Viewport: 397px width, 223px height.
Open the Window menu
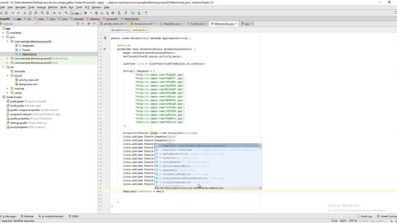click(x=96, y=7)
